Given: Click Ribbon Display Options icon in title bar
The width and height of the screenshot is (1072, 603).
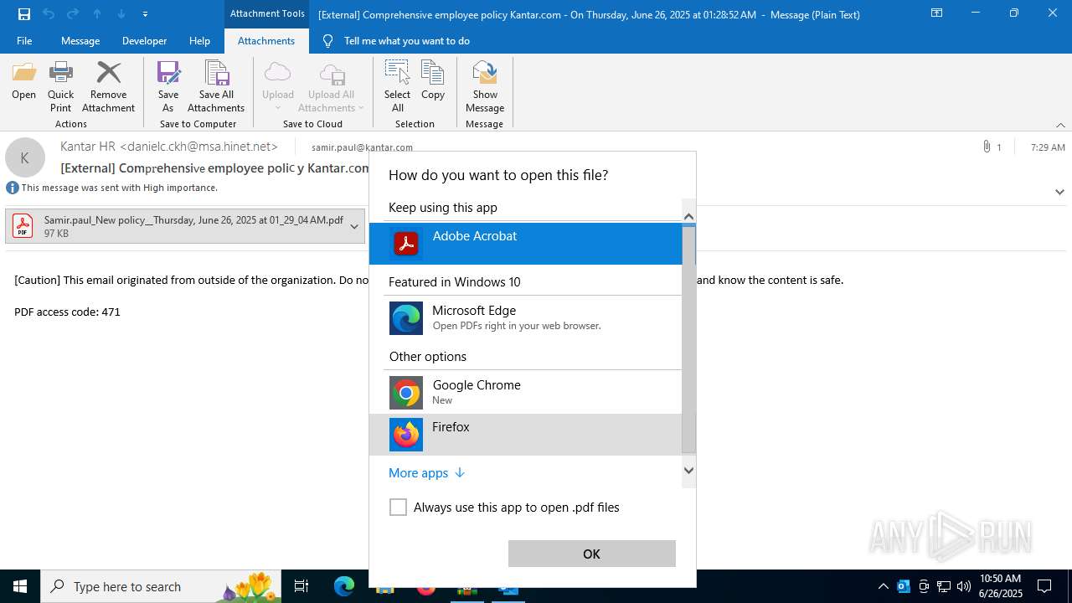Looking at the screenshot, I should coord(937,13).
